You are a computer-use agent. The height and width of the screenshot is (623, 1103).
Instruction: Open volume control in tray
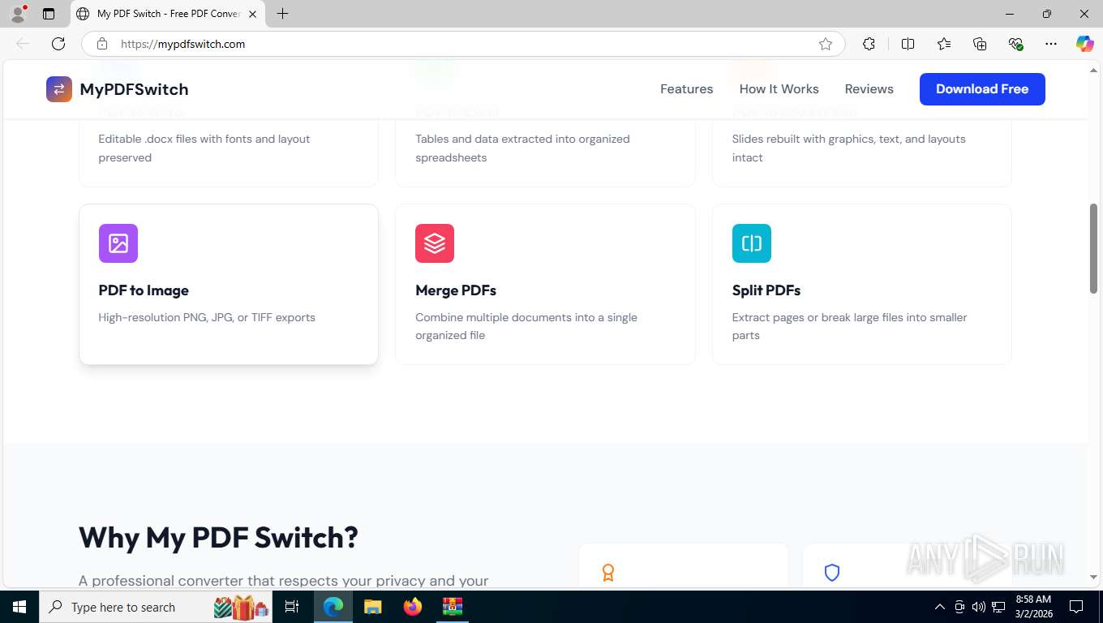[979, 607]
